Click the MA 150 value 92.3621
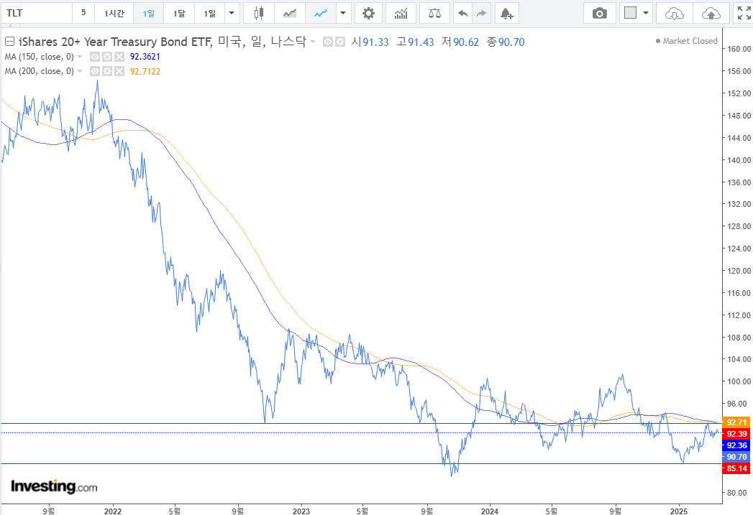This screenshot has width=753, height=515. (x=145, y=57)
